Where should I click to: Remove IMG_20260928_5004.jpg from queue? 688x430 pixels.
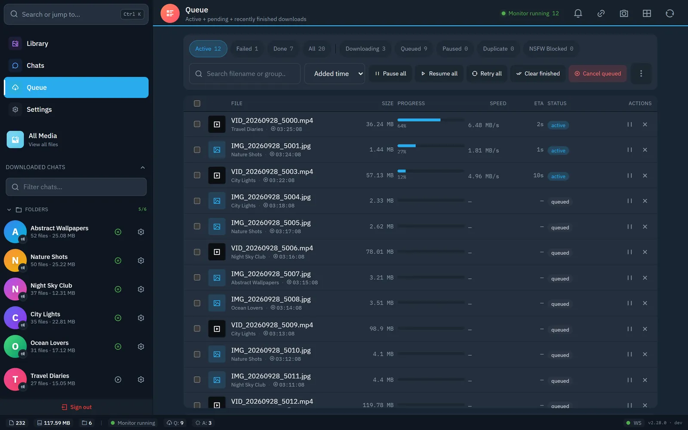645,201
